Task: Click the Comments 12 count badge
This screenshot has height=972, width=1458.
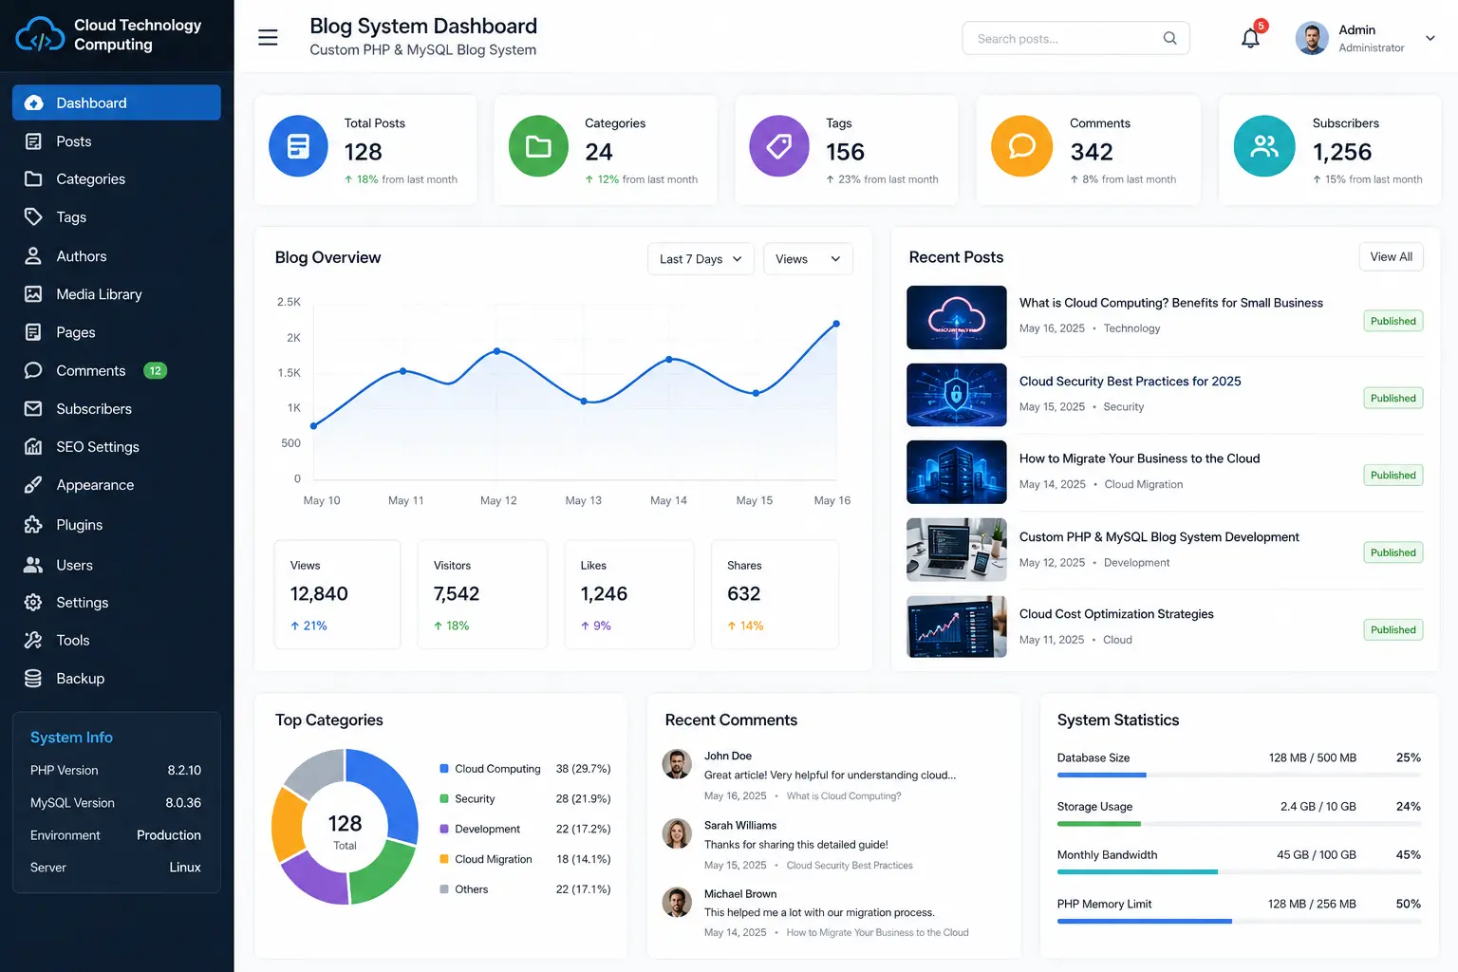Action: click(155, 370)
